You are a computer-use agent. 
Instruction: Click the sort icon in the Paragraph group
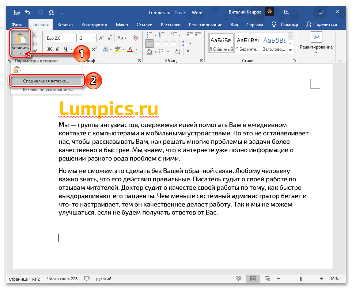point(177,52)
